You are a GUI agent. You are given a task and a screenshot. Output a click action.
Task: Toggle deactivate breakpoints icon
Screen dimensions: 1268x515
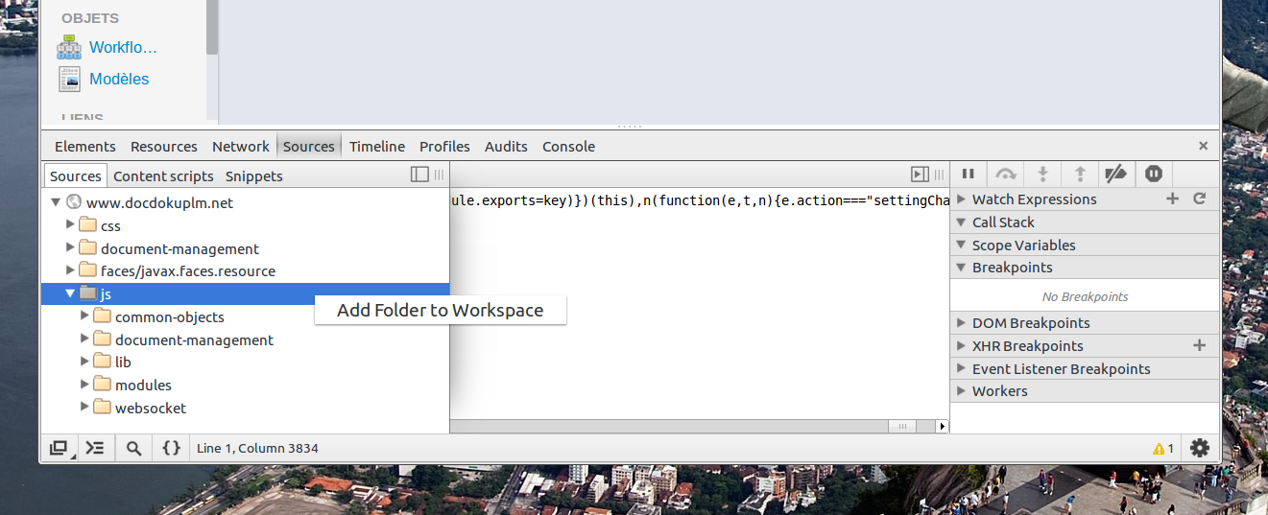(1115, 174)
